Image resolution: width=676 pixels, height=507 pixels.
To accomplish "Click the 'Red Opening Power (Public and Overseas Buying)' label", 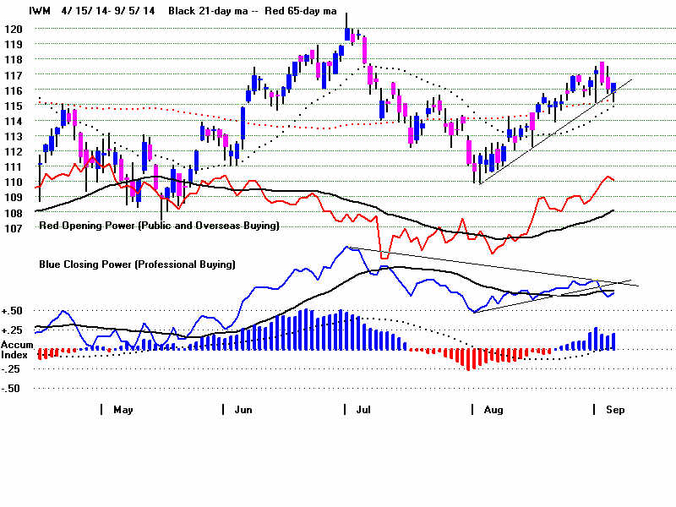I will [x=159, y=226].
